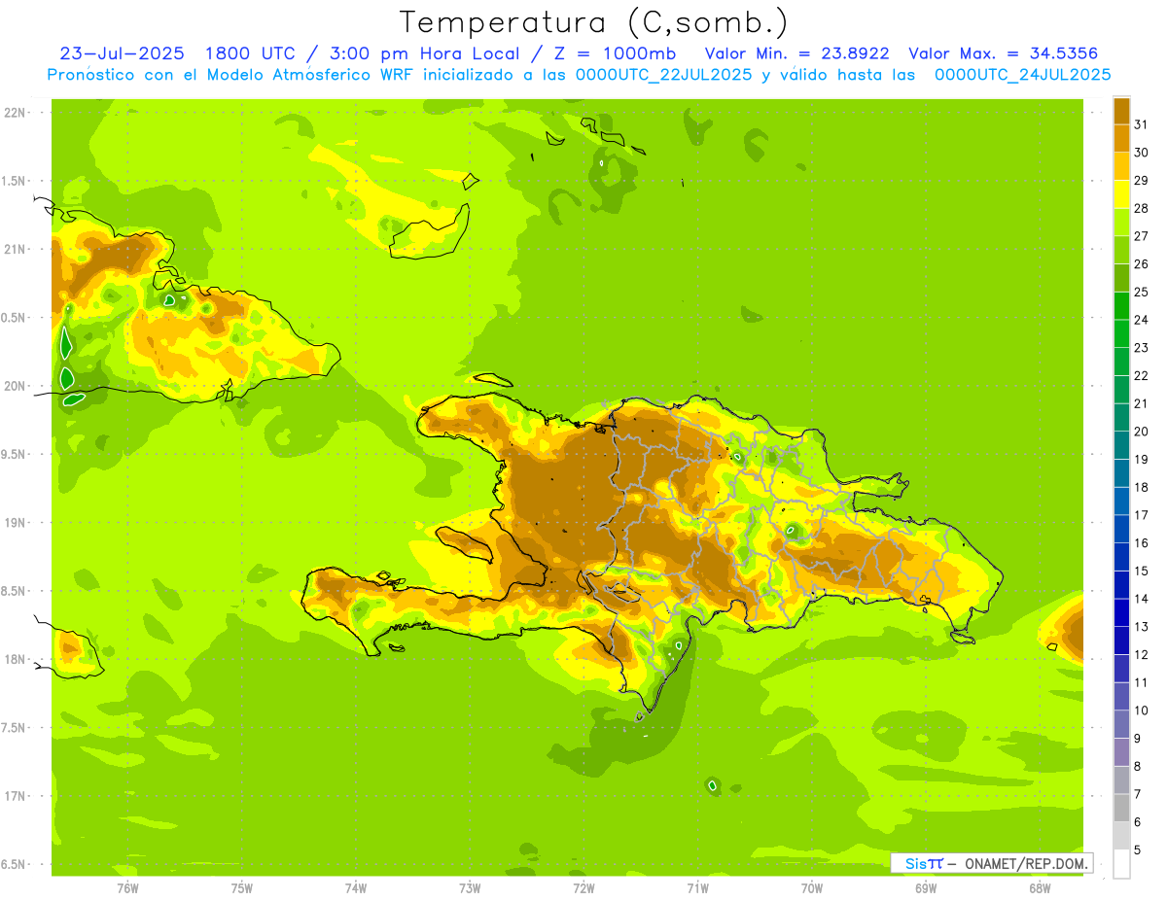Pick the yellow colorbar segment between 28 and 29
Screen dimensions: 1167x901
1121,194
